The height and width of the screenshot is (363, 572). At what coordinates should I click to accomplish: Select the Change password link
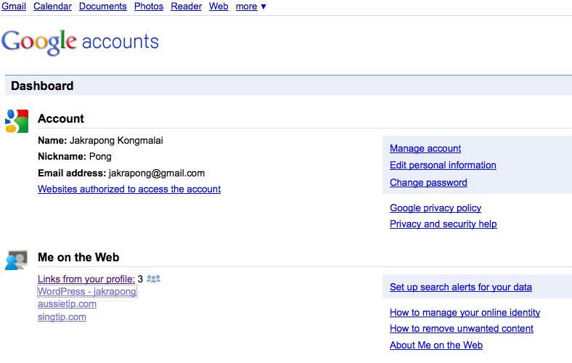(428, 183)
